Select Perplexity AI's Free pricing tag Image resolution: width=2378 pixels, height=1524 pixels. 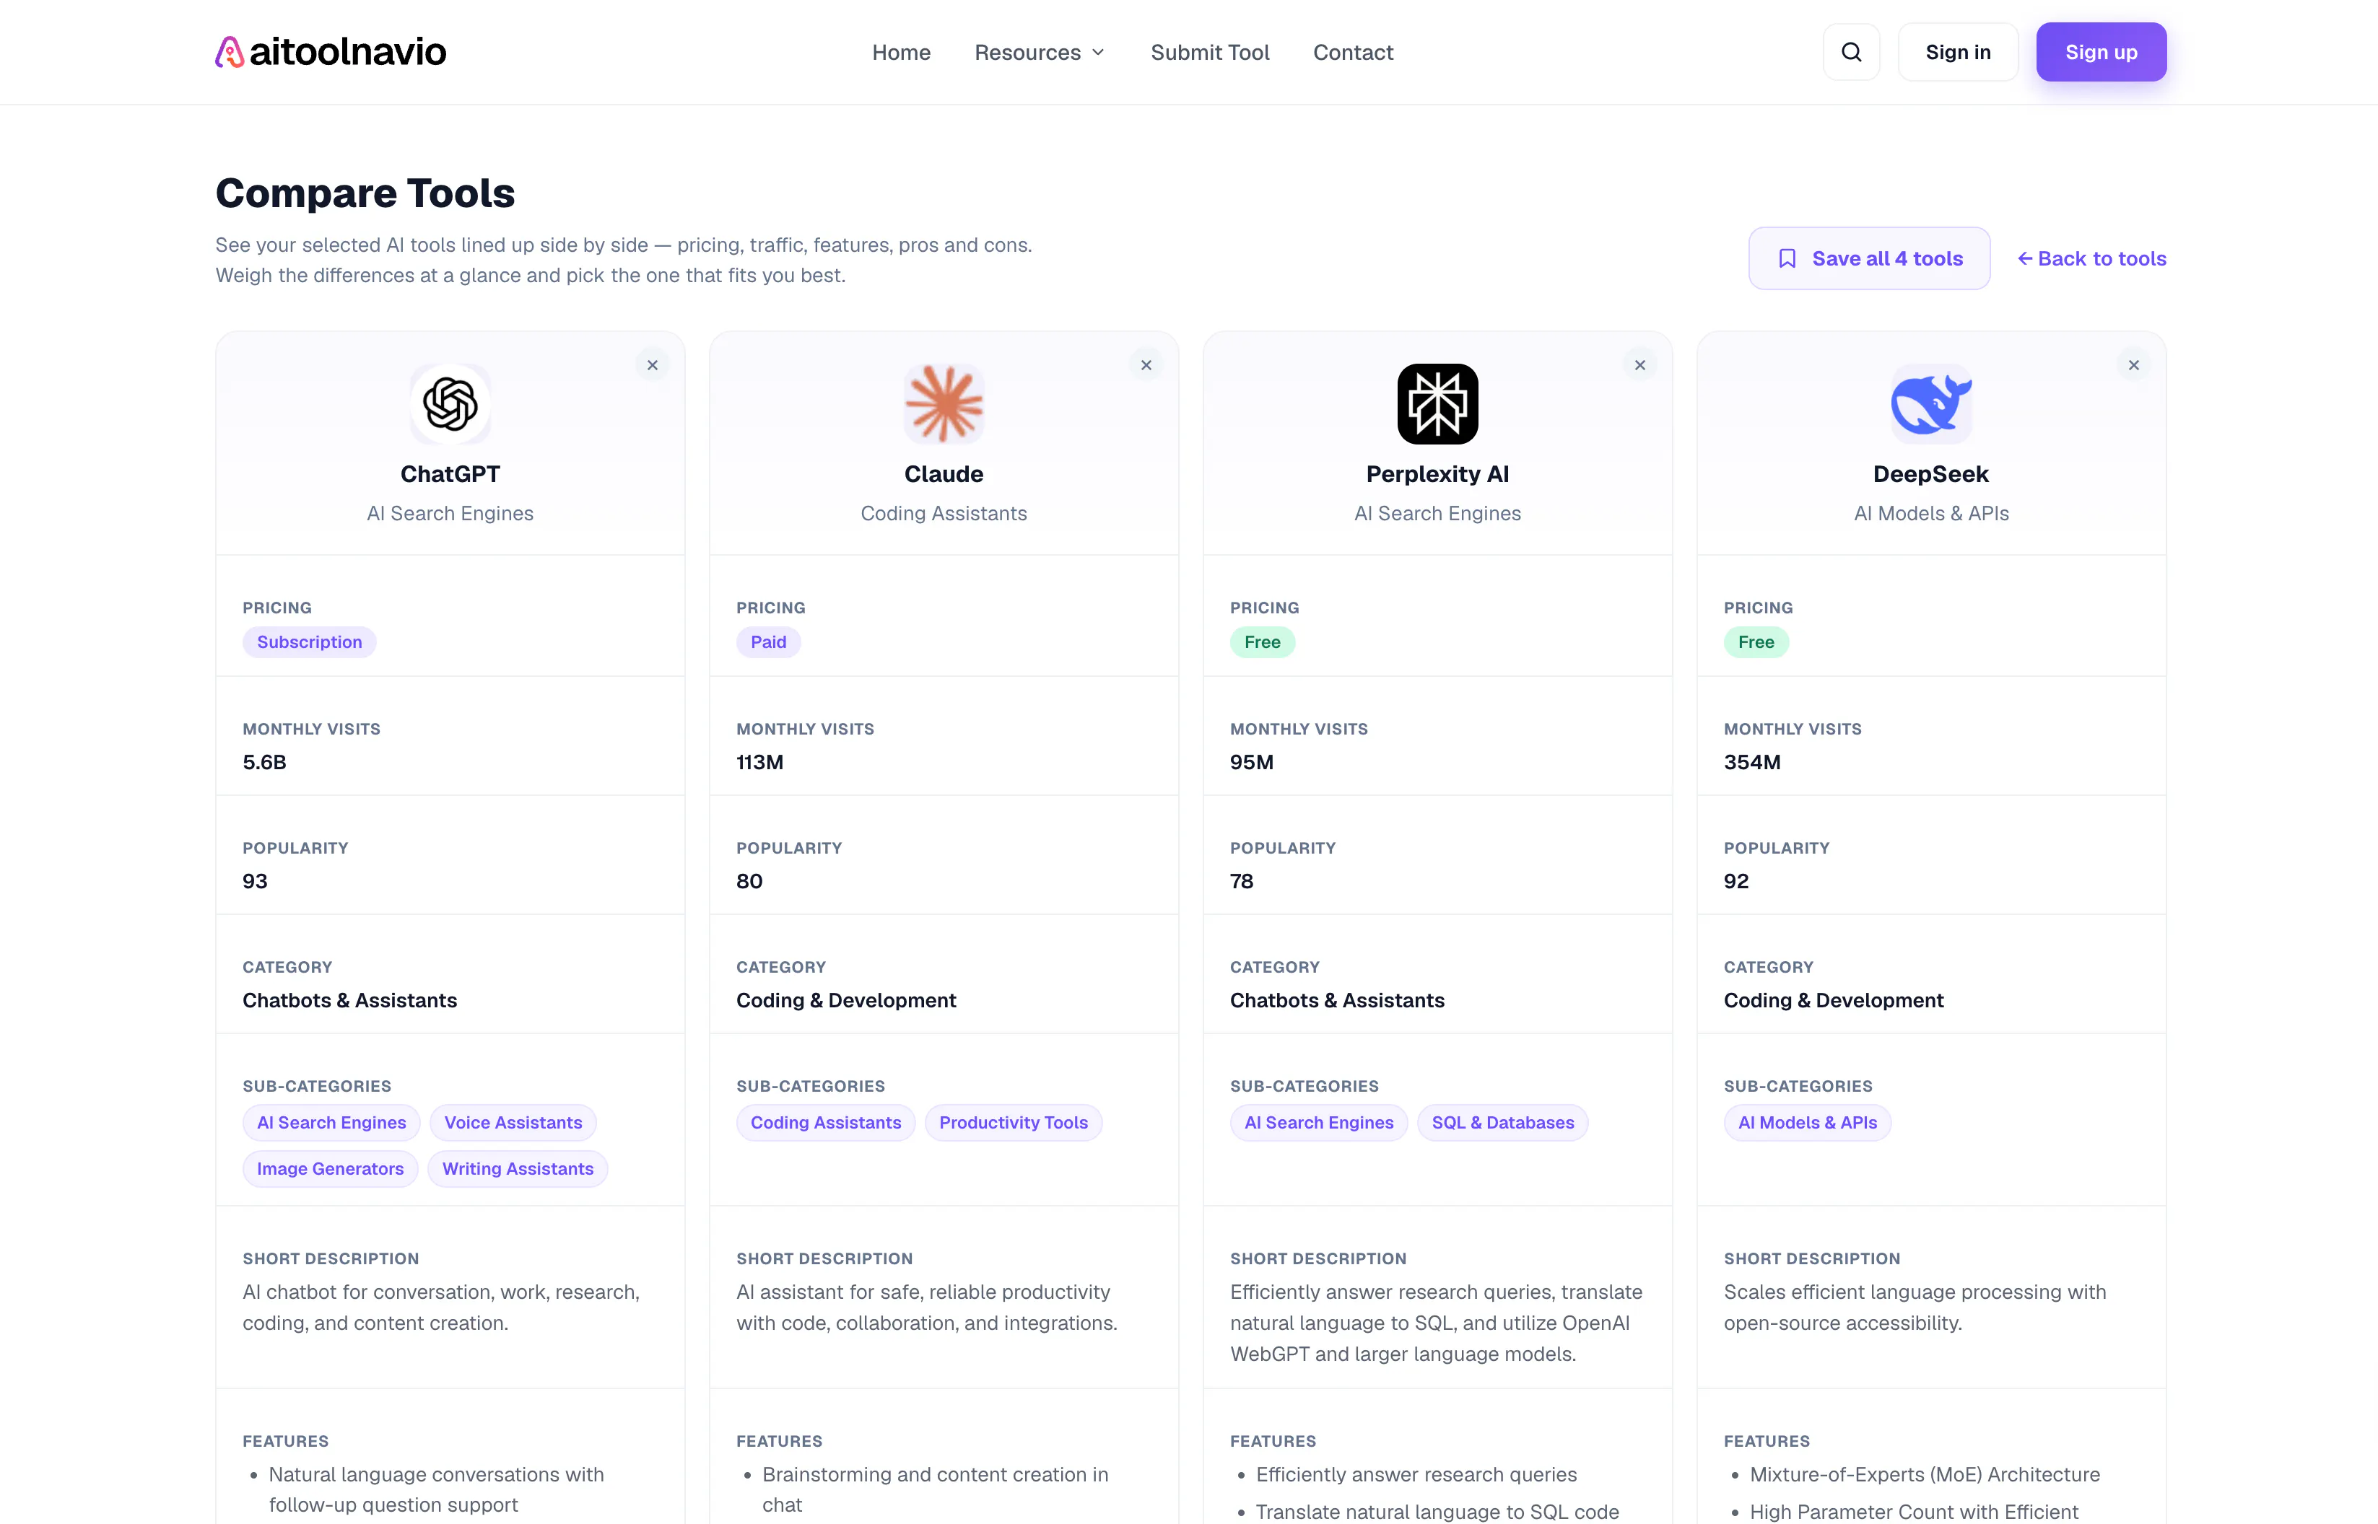click(x=1262, y=642)
